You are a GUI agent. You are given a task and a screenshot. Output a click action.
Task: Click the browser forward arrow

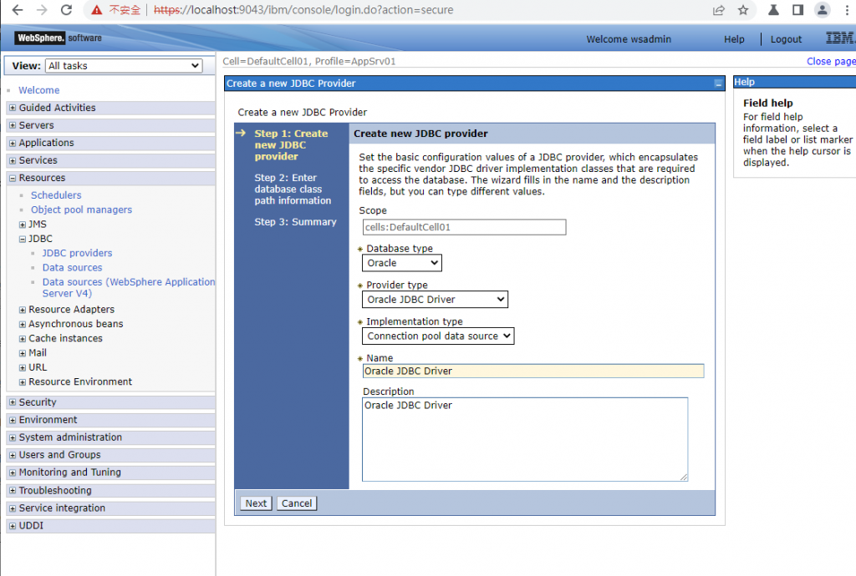(x=42, y=10)
